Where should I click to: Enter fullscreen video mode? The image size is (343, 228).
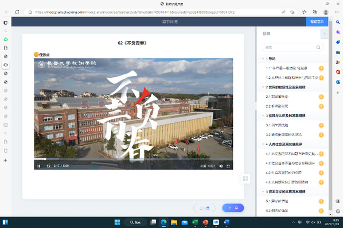click(x=228, y=166)
